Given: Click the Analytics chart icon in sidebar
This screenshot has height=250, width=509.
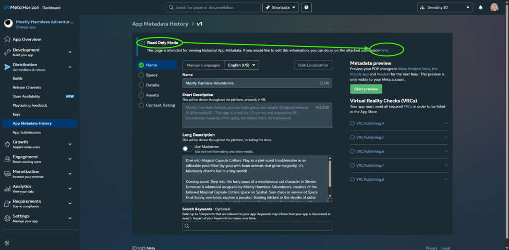Looking at the screenshot, I should [7, 188].
